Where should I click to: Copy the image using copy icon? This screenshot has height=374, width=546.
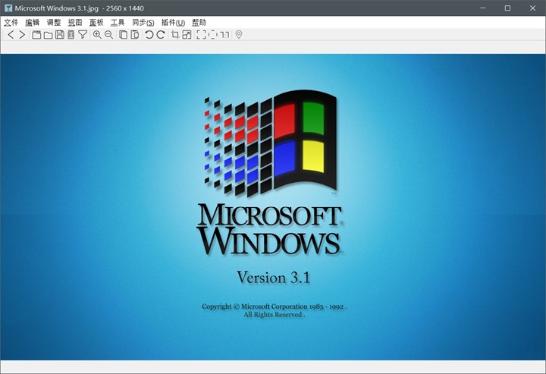click(x=124, y=34)
